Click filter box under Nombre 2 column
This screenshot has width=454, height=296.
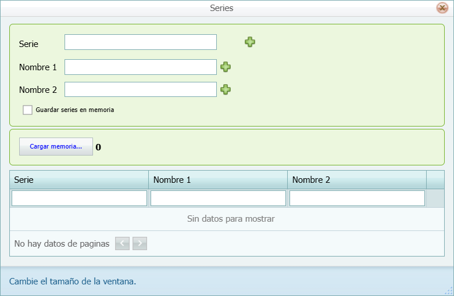click(x=357, y=198)
